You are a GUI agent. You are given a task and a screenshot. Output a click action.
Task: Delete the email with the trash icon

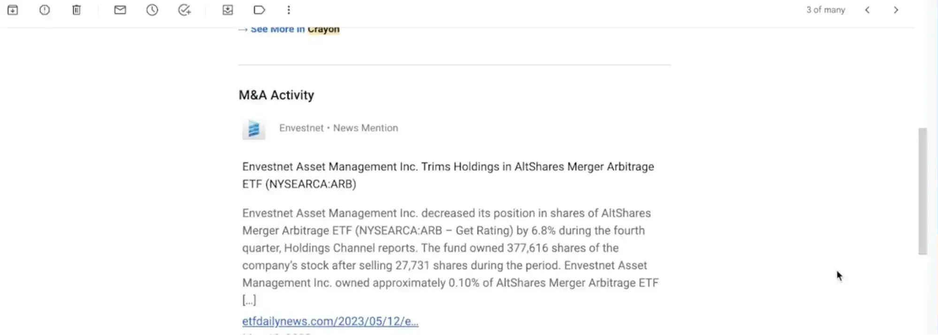pyautogui.click(x=76, y=10)
